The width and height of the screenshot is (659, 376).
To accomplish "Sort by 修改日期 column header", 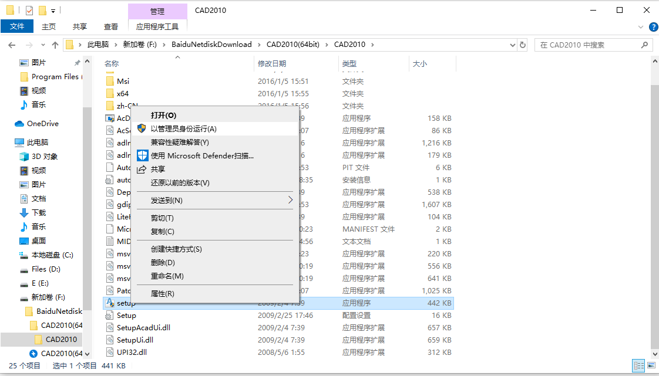I will pyautogui.click(x=272, y=63).
